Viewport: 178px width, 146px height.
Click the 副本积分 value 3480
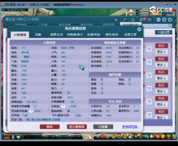136,111
